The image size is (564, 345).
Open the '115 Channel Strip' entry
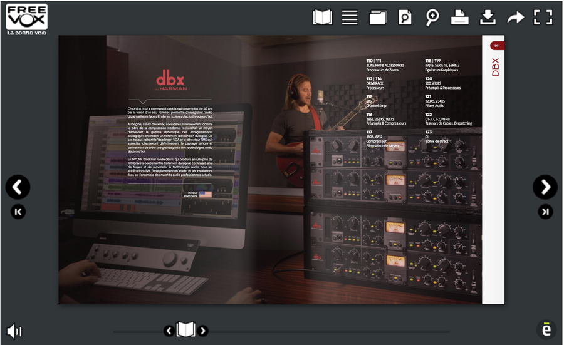pos(376,101)
